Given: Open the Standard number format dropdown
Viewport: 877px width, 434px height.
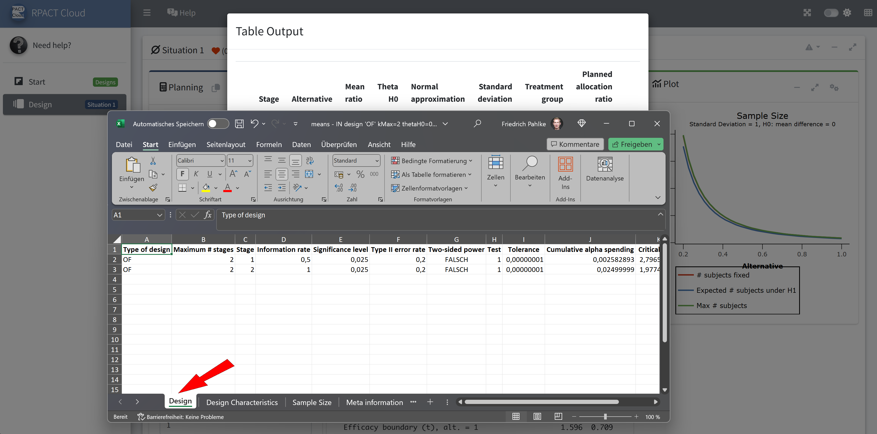Looking at the screenshot, I should (377, 160).
